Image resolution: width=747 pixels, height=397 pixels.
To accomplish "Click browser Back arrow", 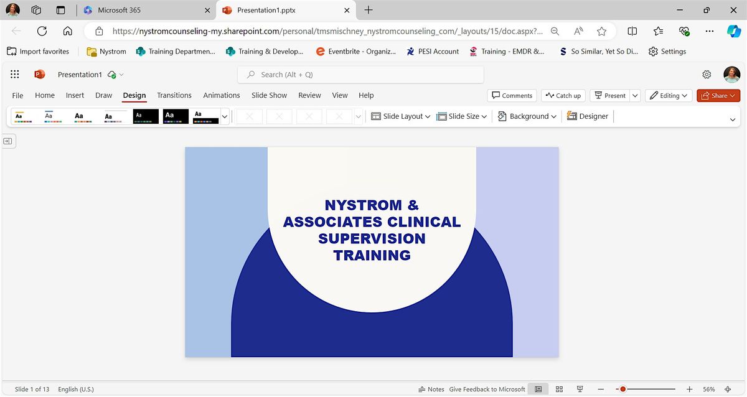I will [x=16, y=30].
